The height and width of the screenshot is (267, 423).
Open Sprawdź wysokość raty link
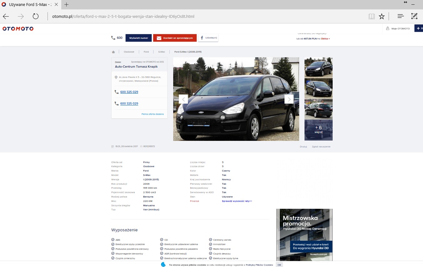237,201
